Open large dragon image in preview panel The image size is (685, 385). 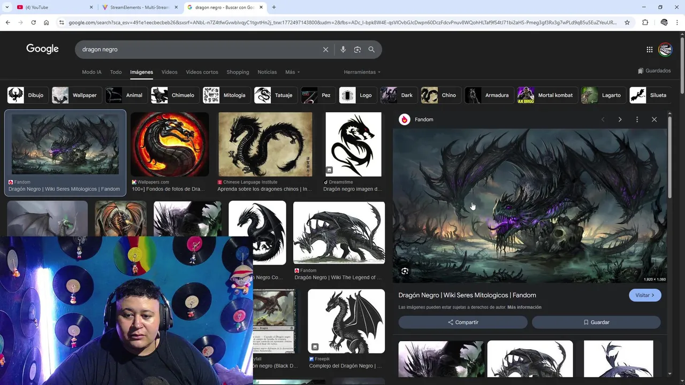[530, 206]
